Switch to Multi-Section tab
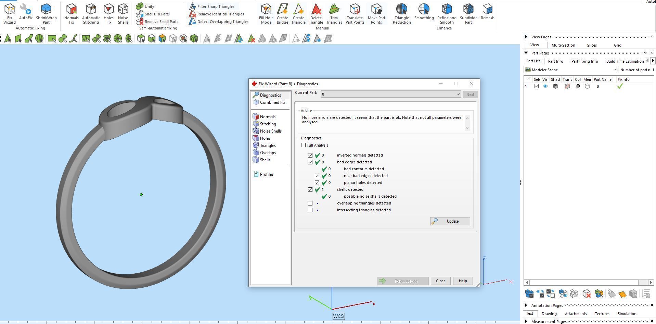The image size is (656, 324). (563, 45)
